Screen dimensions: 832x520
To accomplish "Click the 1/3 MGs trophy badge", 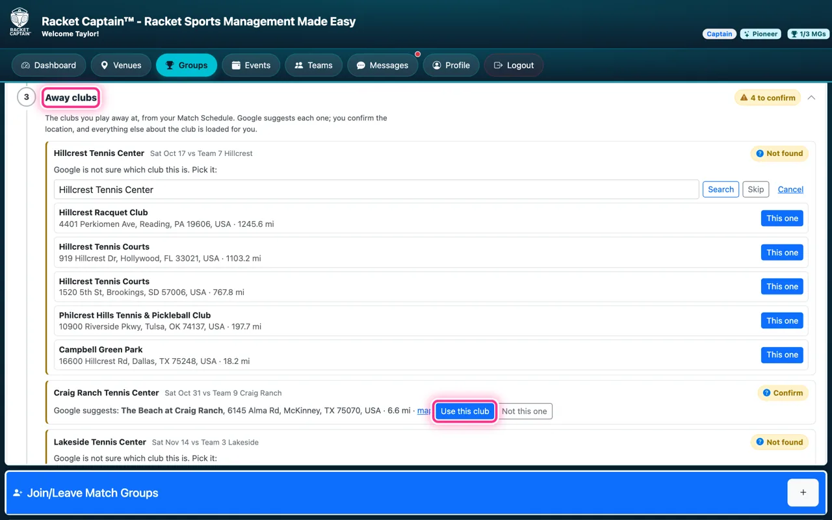I will (x=807, y=34).
